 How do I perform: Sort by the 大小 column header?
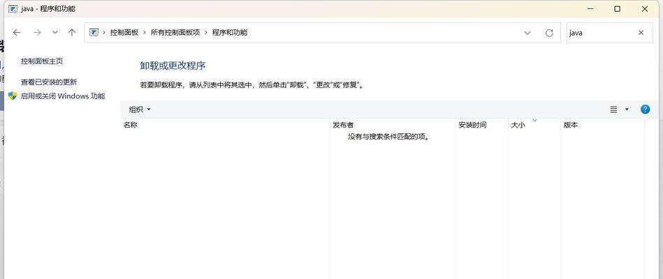point(534,125)
